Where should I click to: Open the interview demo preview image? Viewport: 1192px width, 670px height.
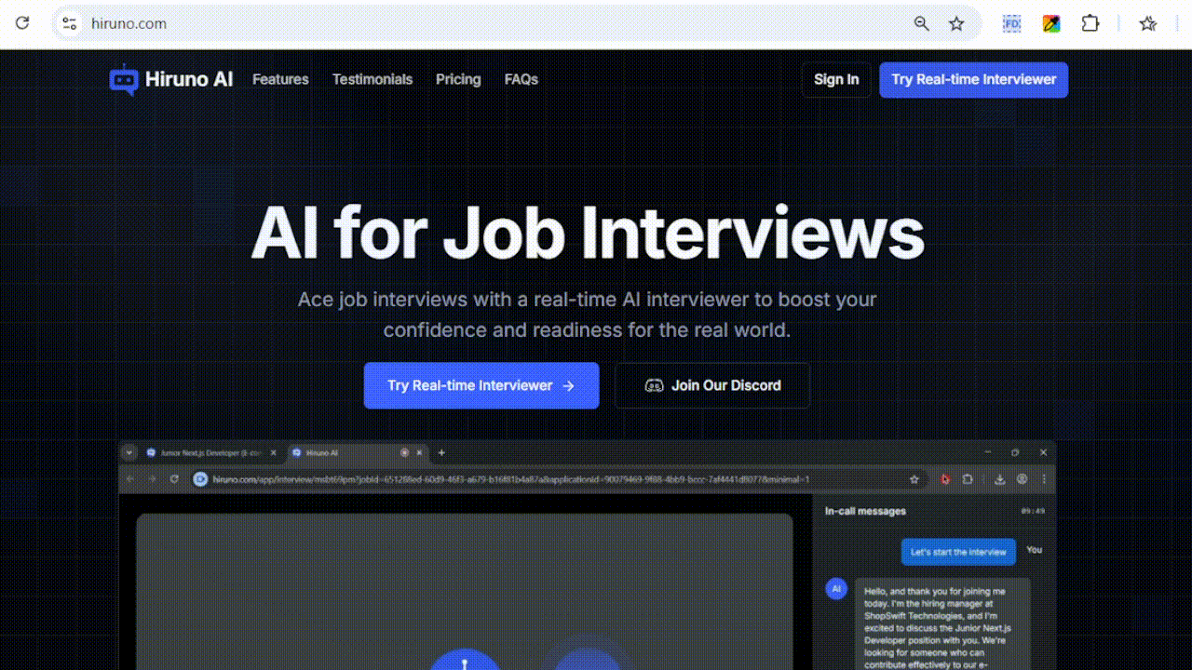click(588, 555)
